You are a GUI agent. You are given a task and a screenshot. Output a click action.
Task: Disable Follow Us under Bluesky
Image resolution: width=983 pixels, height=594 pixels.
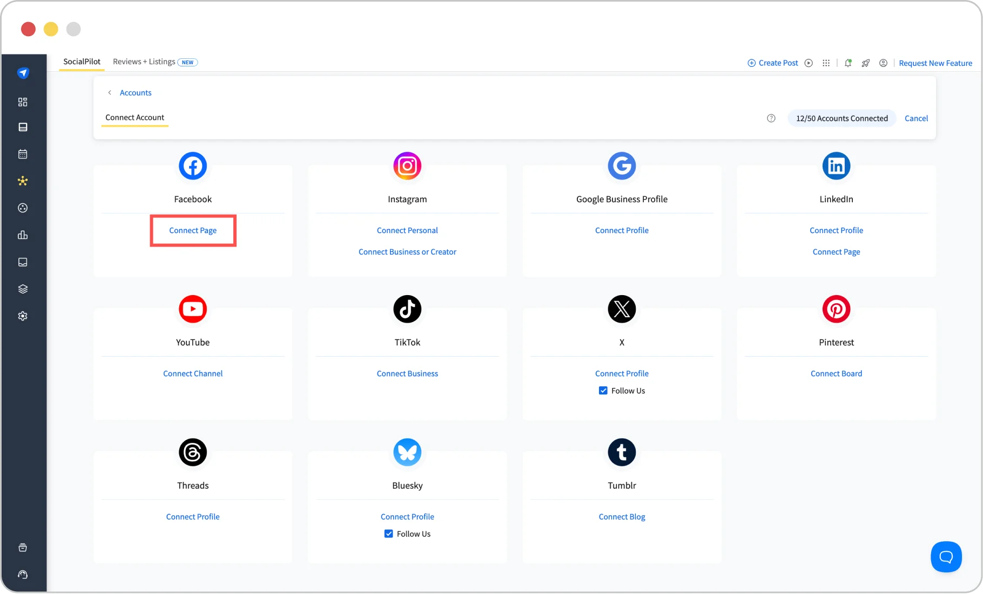[x=388, y=533]
